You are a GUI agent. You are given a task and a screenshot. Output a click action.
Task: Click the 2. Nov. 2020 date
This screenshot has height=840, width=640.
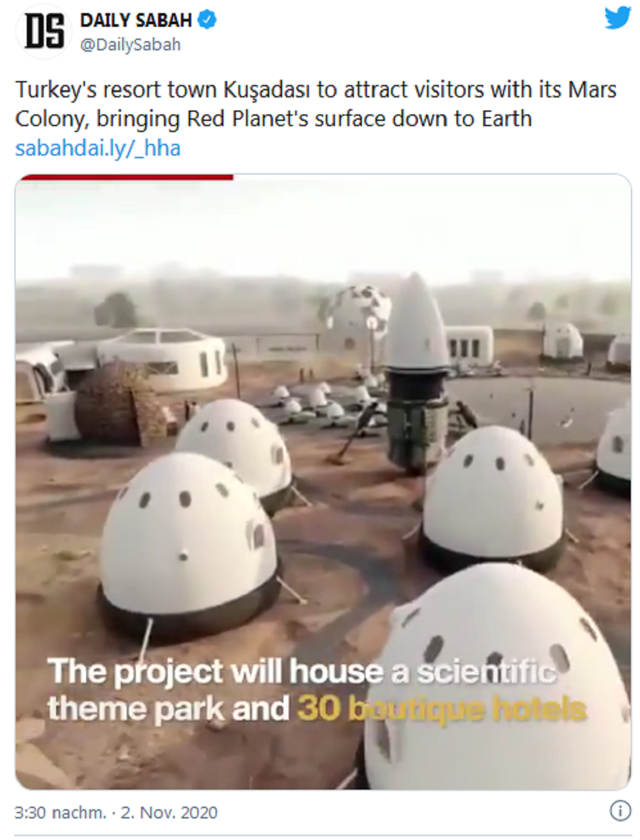(x=169, y=813)
